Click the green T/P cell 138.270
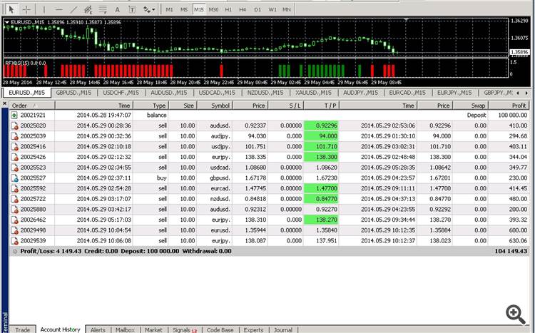This screenshot has width=535, height=333. tap(321, 220)
